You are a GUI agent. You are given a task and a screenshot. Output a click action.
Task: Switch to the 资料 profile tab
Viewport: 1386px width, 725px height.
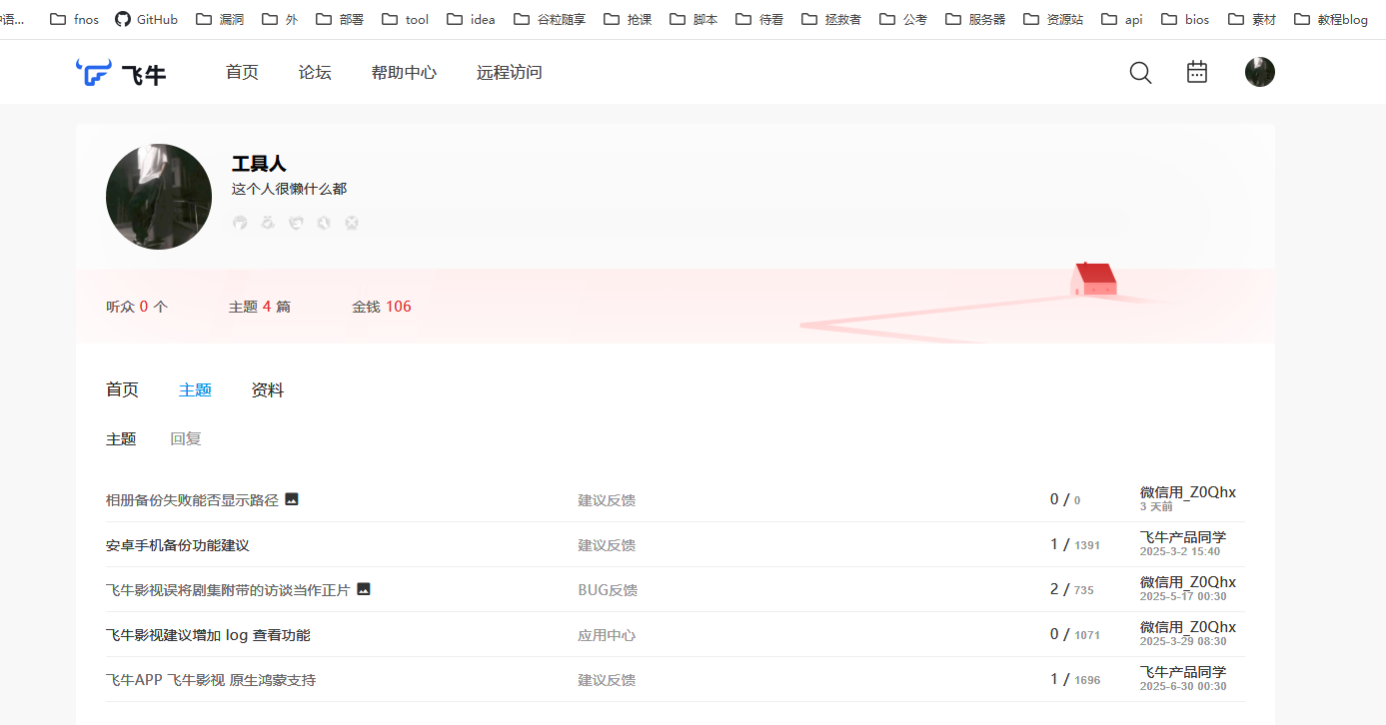click(x=268, y=390)
